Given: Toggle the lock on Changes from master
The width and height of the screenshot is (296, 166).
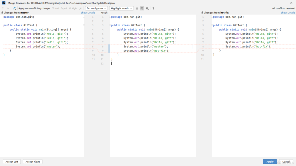Looking at the screenshot, I should 2,12.
